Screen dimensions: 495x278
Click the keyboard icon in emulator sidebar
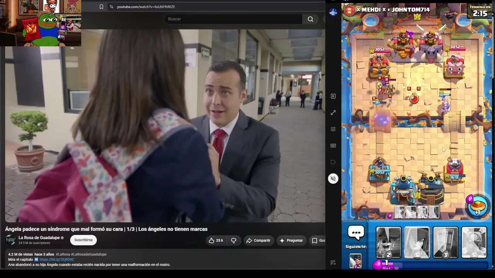(333, 146)
